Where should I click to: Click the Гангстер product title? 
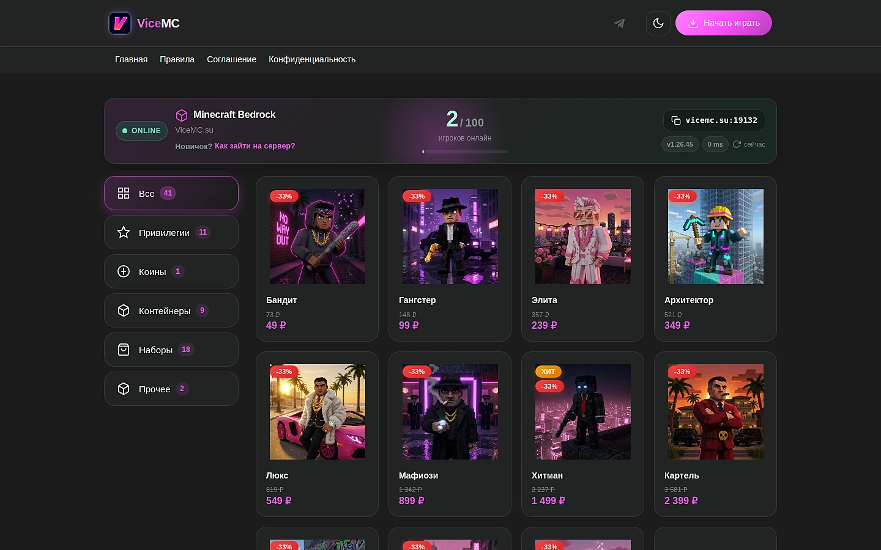point(417,300)
